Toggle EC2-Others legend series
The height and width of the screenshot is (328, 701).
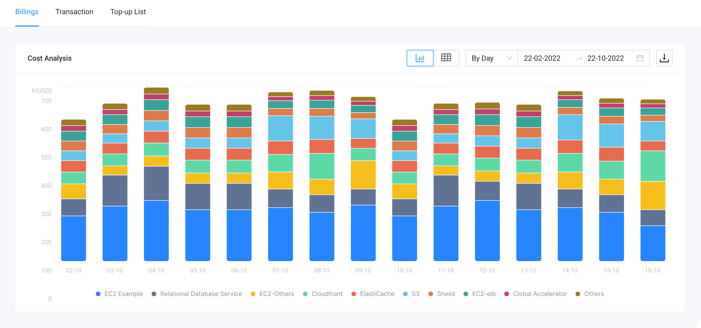click(x=272, y=294)
